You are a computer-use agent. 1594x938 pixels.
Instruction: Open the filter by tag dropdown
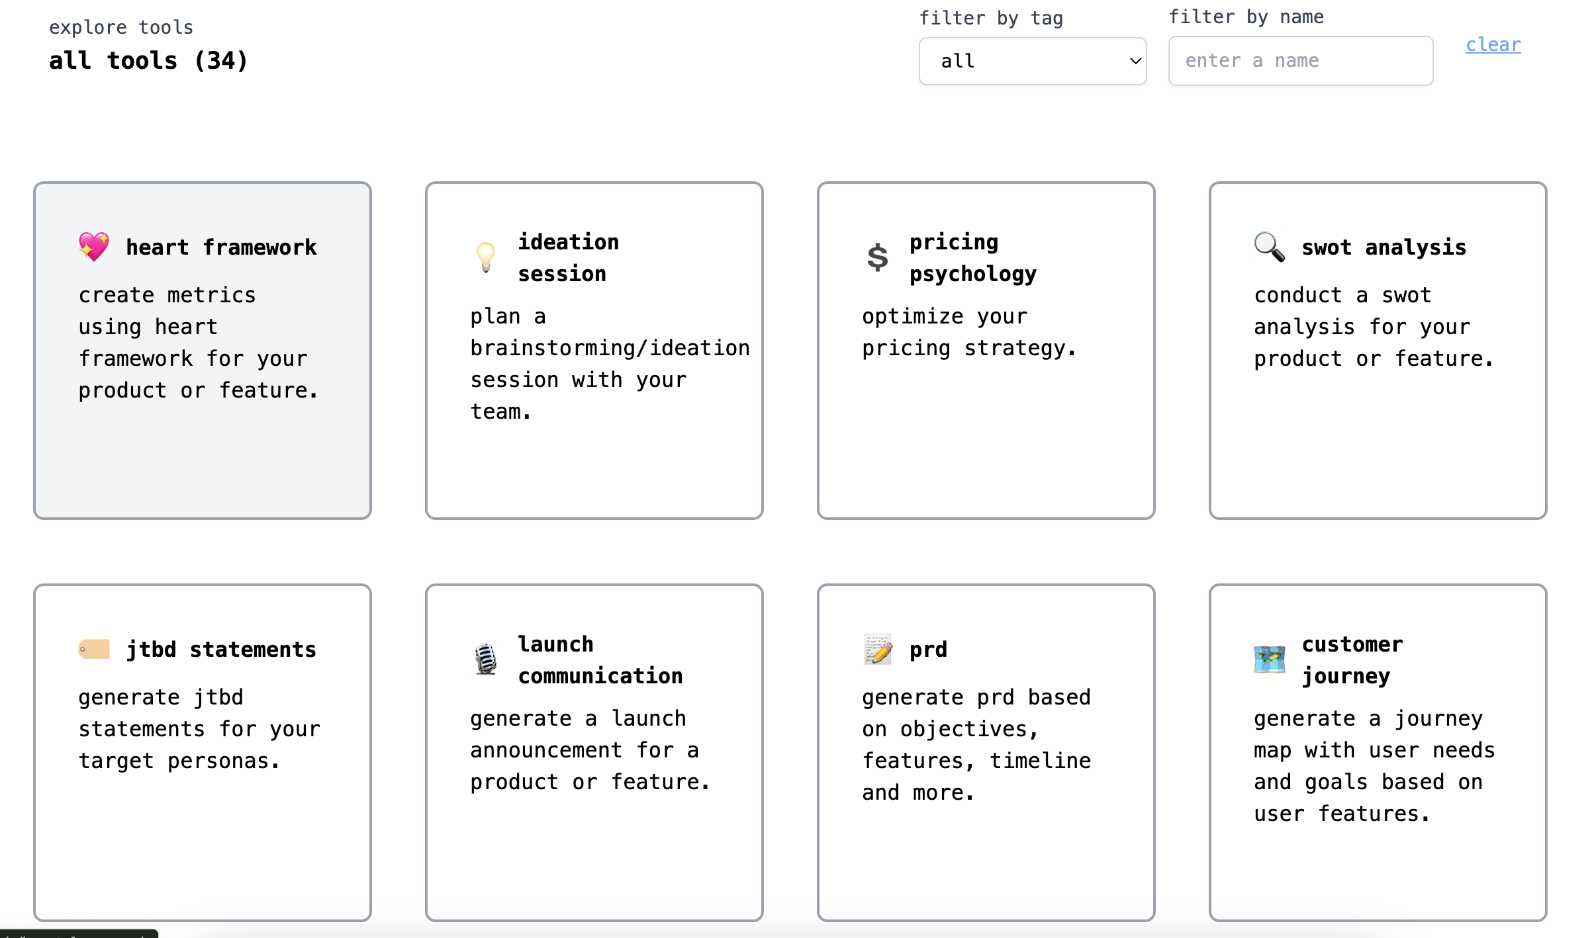click(x=1033, y=61)
